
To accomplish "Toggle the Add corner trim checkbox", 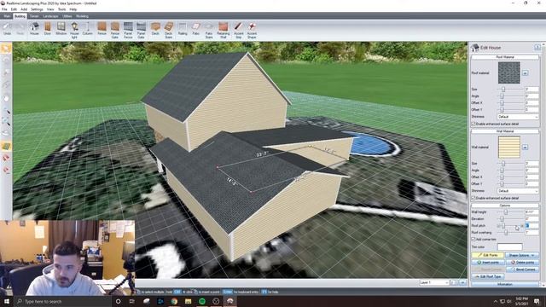I will point(473,239).
